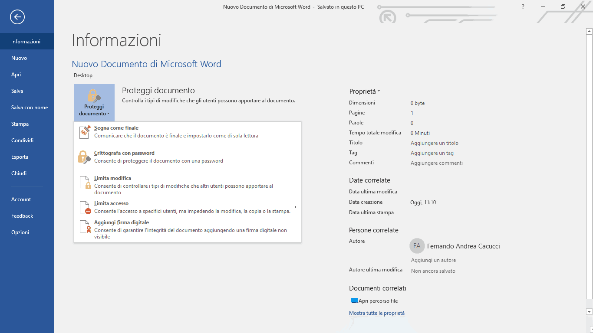Click the Limita modifica document icon

tap(86, 182)
